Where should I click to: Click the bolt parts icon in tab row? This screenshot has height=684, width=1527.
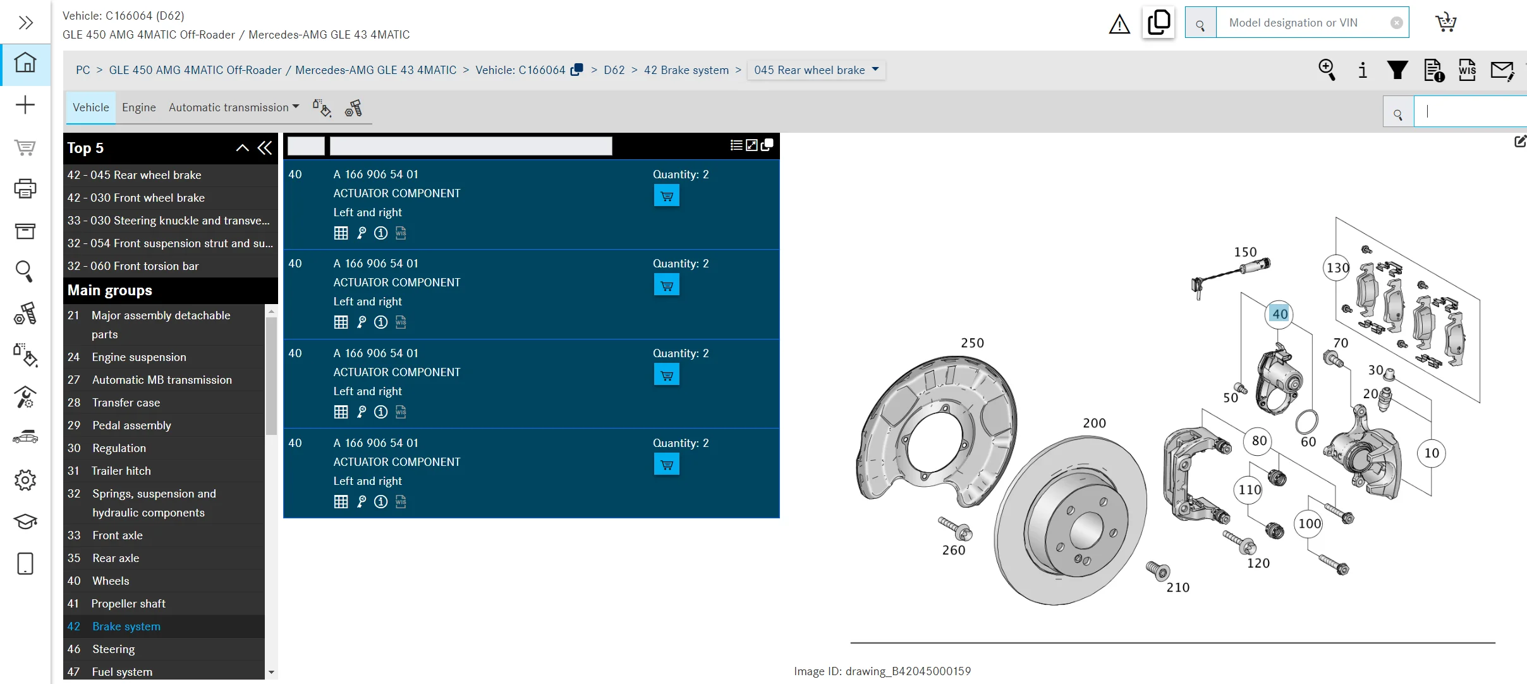coord(354,107)
